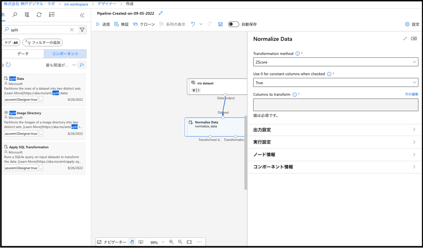Select the iris dataset node on canvas
The width and height of the screenshot is (423, 248).
pyautogui.click(x=217, y=86)
